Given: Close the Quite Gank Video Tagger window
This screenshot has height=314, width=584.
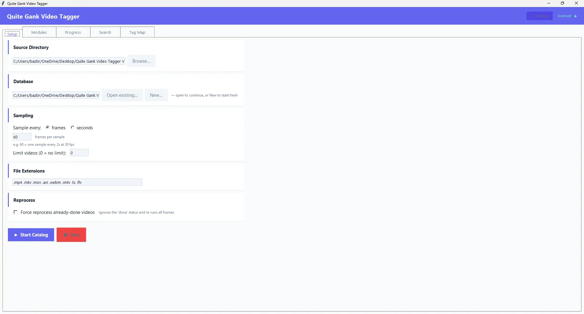Looking at the screenshot, I should pyautogui.click(x=576, y=3).
